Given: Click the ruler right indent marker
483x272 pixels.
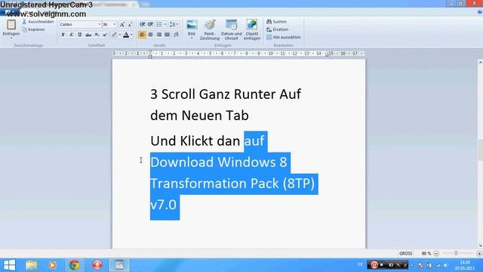Looking at the screenshot, I should [327, 55].
